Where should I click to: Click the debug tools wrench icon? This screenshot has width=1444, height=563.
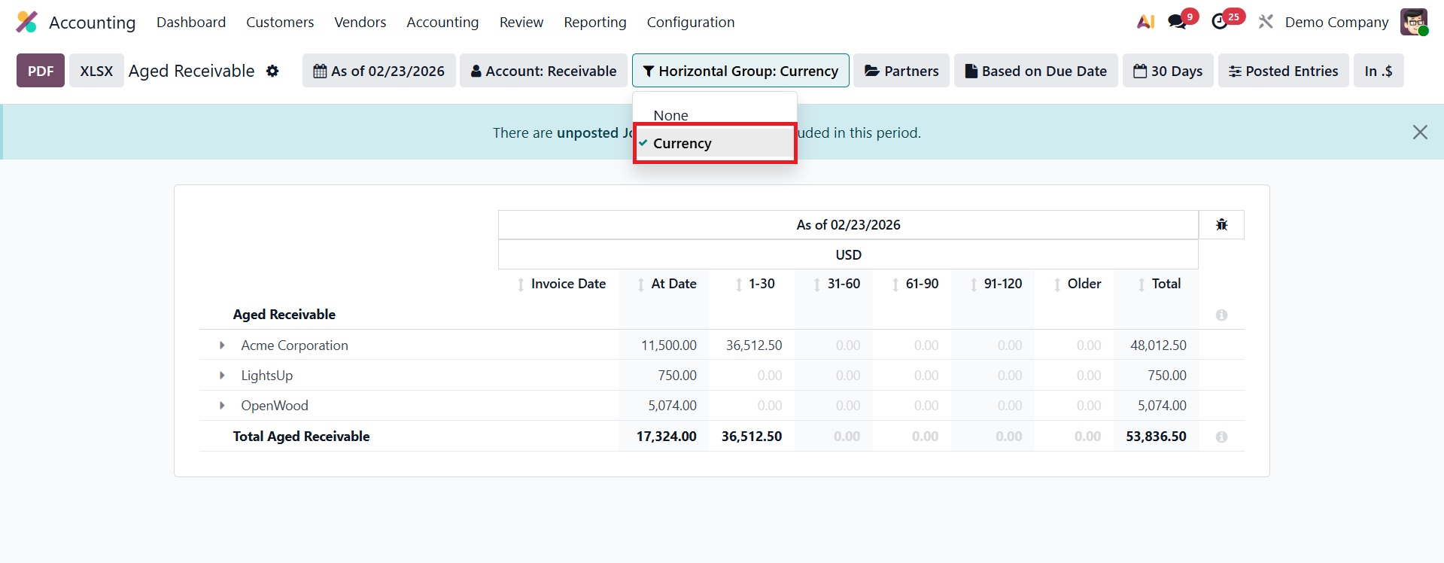tap(1266, 22)
